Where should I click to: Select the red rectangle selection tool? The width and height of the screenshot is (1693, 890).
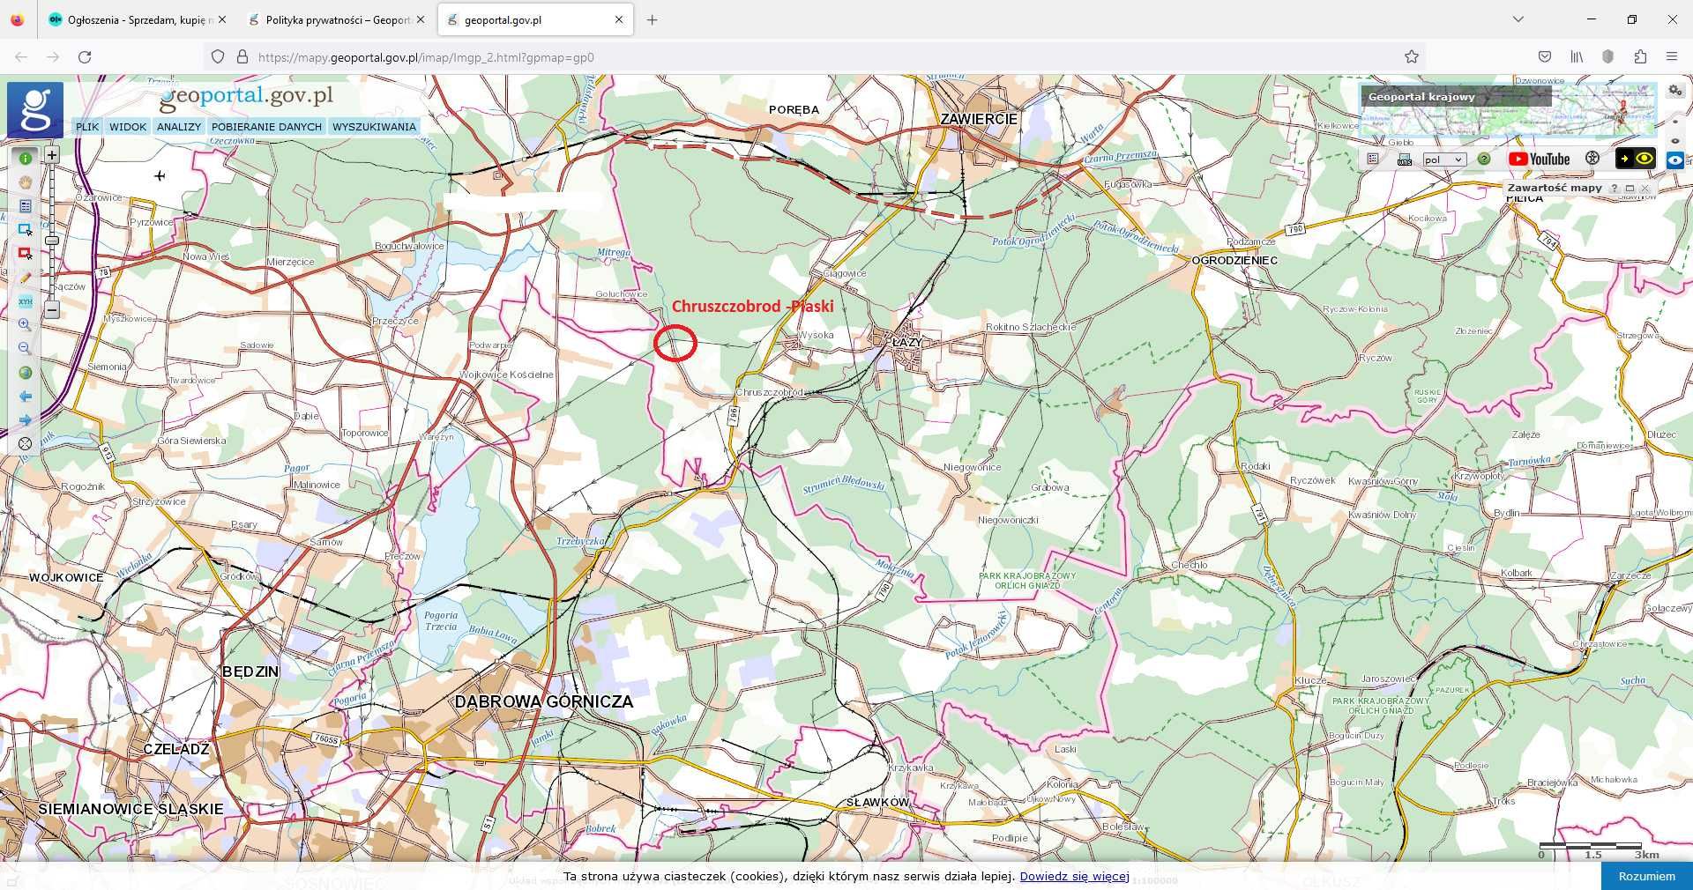(25, 254)
